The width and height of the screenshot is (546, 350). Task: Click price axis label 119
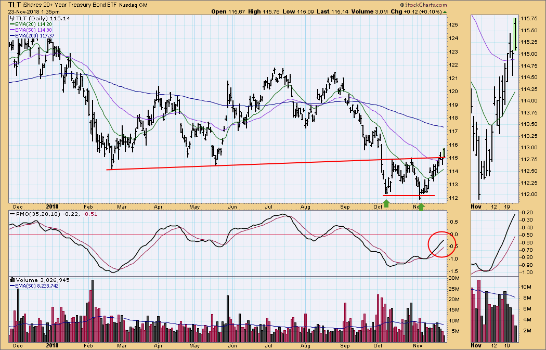[x=453, y=105]
